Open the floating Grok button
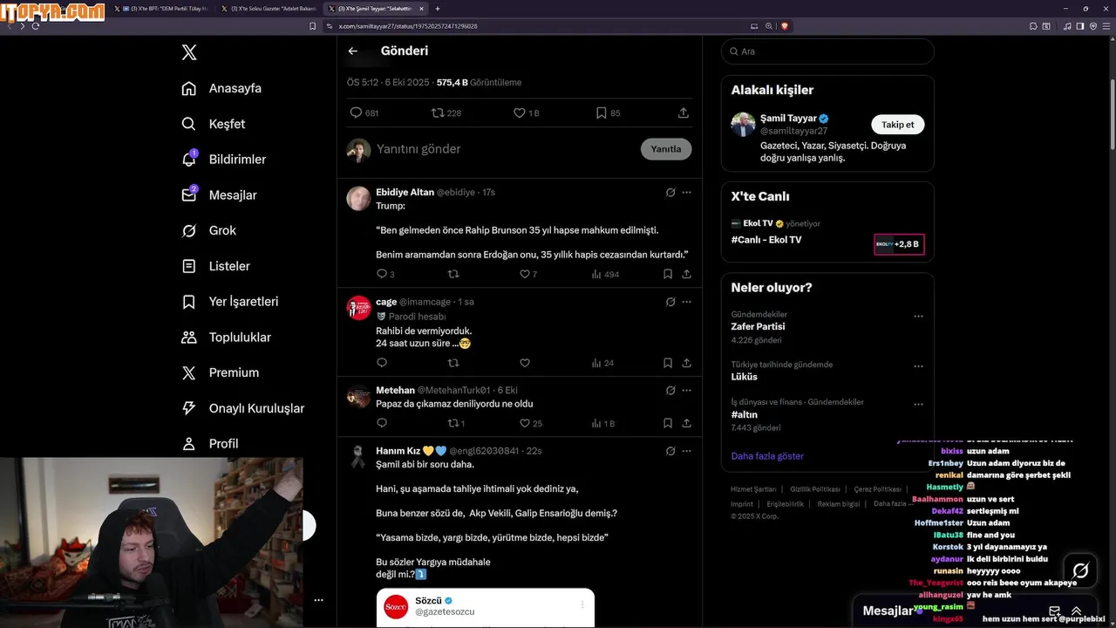Image resolution: width=1116 pixels, height=628 pixels. [1080, 570]
